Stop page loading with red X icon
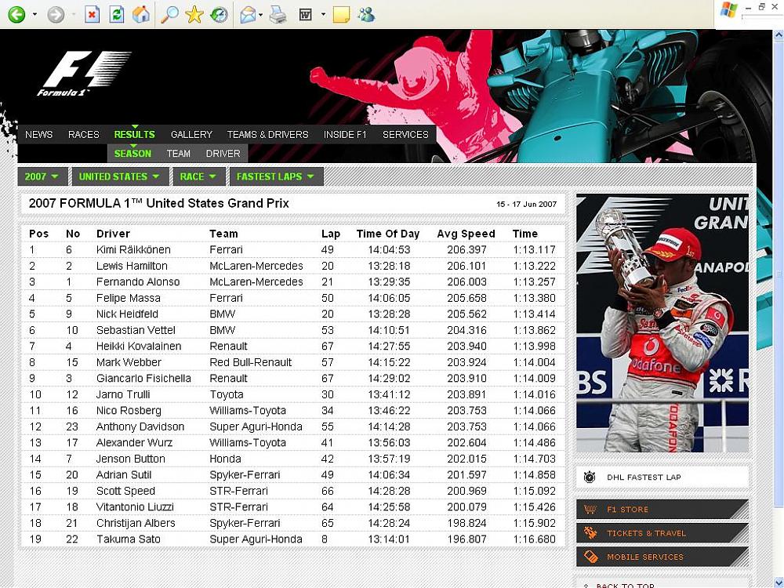Screen dimensions: 784x588 pyautogui.click(x=93, y=14)
